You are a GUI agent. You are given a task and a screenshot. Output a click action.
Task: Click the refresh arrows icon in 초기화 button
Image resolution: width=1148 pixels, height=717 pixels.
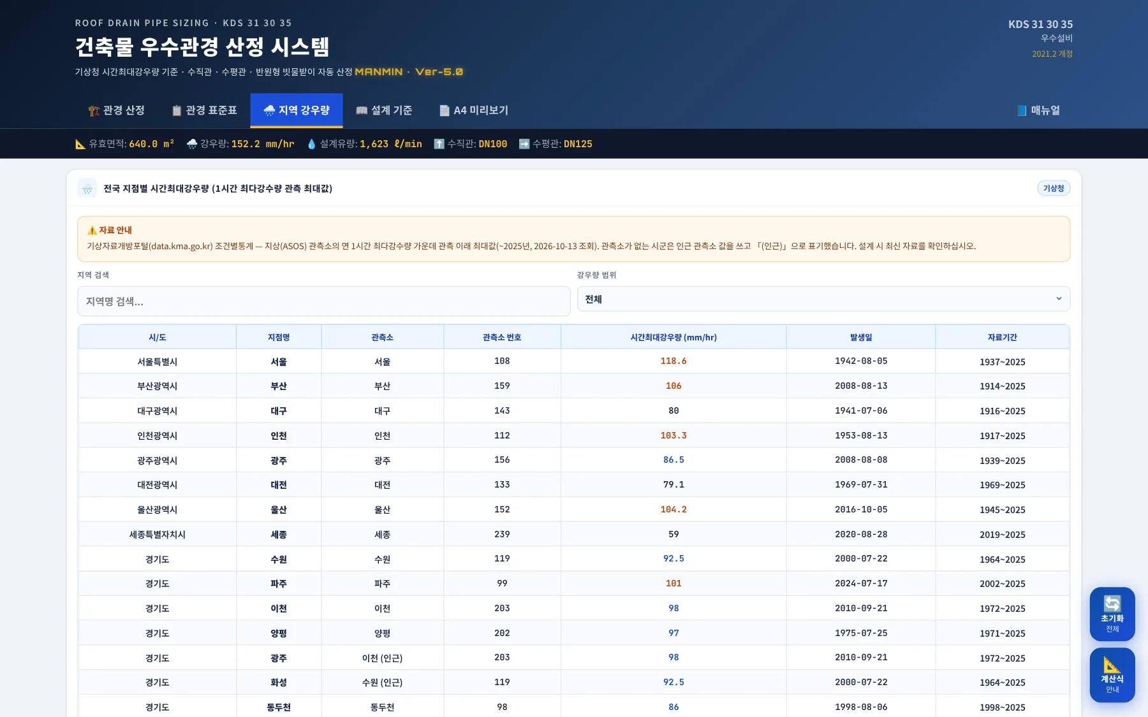coord(1112,604)
